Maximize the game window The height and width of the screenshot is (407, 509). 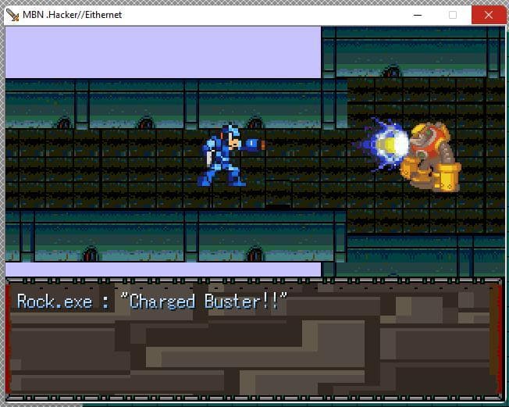coord(453,15)
